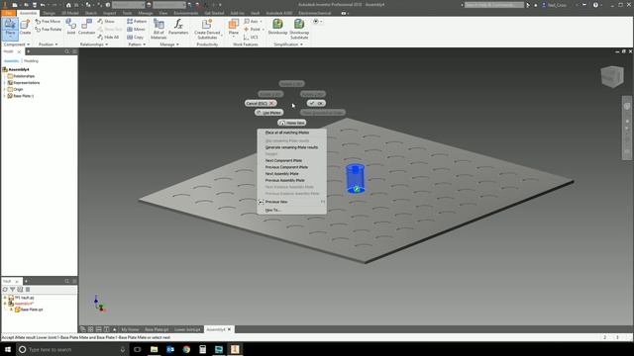The height and width of the screenshot is (356, 634).
Task: Select the UCS tool
Action: coord(251,37)
